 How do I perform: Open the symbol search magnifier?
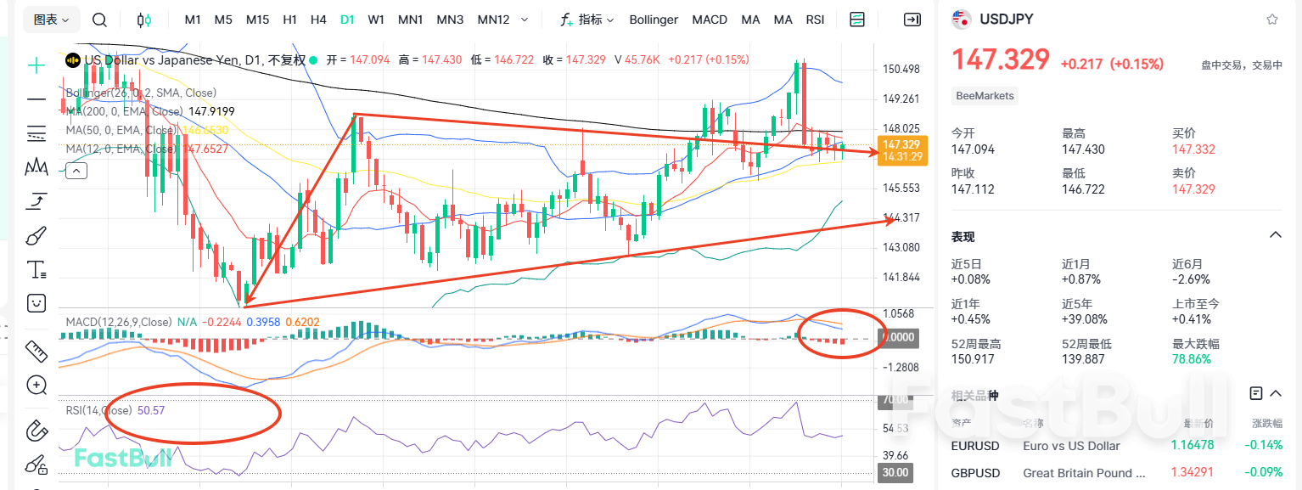click(99, 19)
